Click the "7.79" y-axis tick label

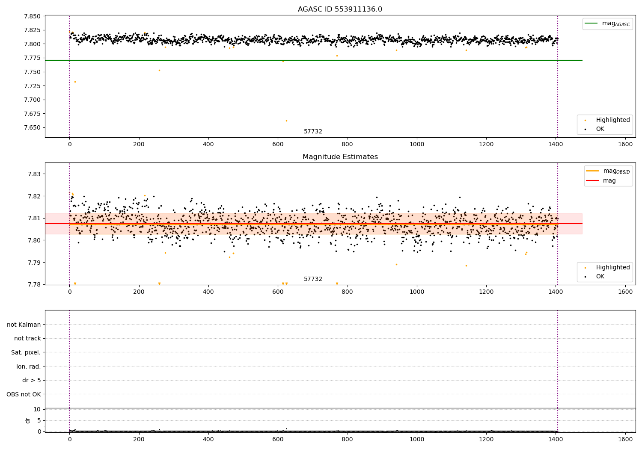[34, 263]
